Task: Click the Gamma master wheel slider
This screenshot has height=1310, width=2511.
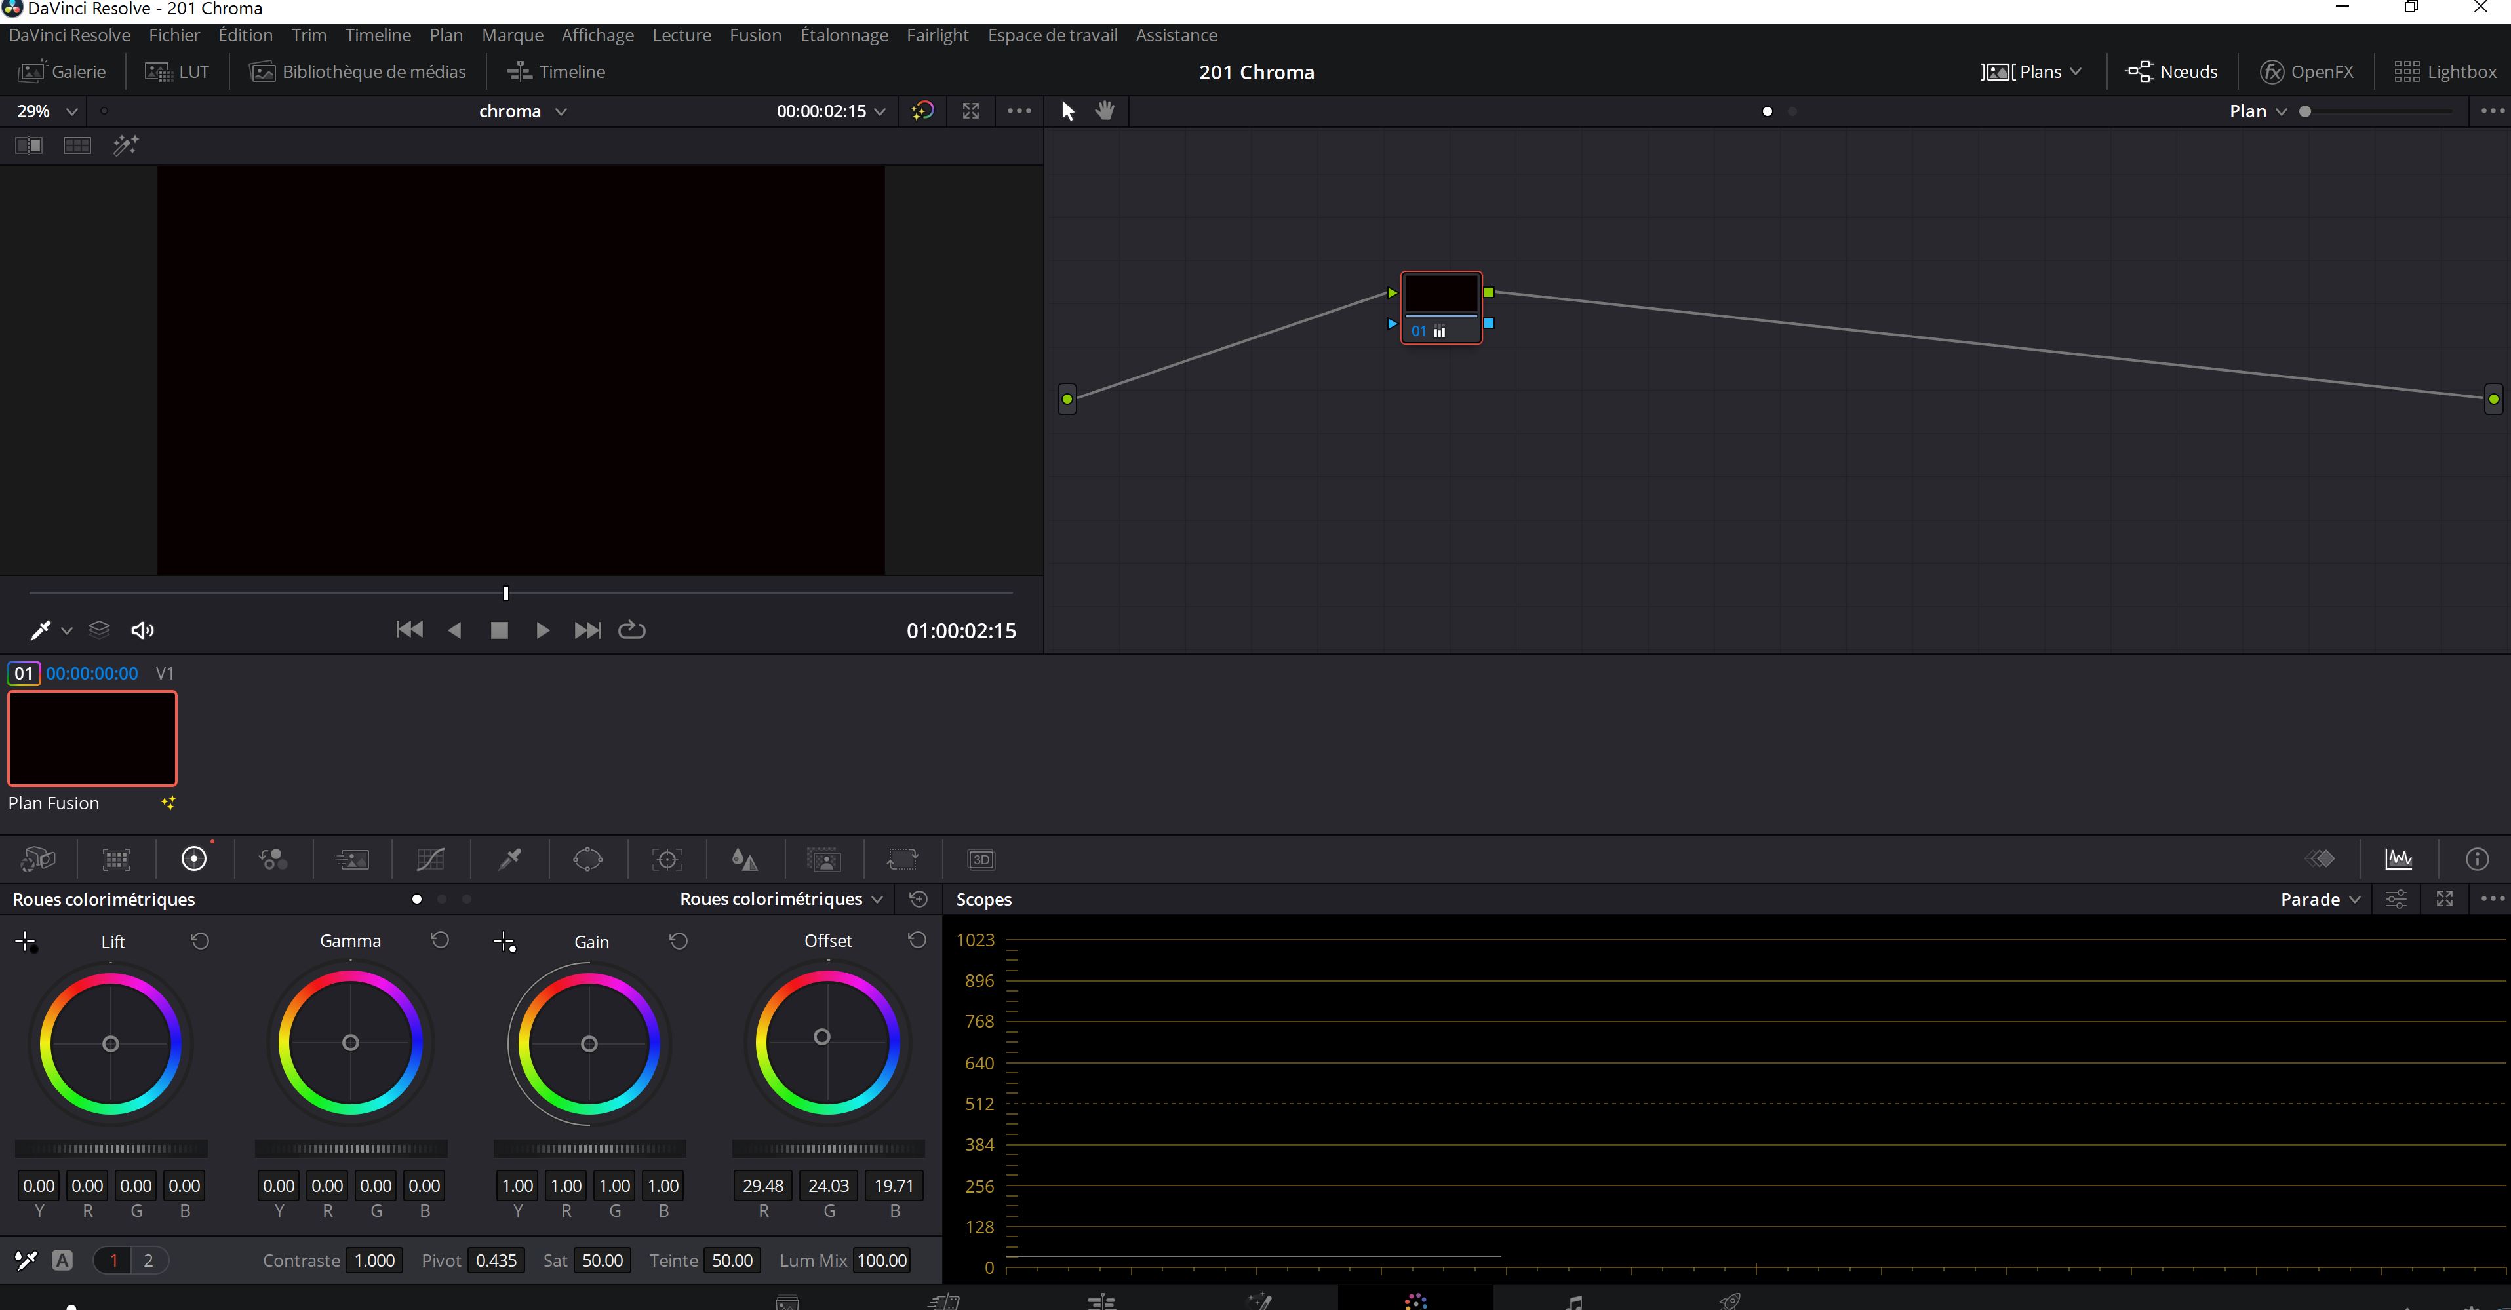Action: pyautogui.click(x=350, y=1148)
